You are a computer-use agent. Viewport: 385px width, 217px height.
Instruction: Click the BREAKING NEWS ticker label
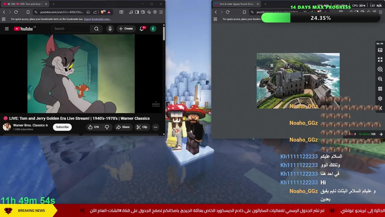31,211
